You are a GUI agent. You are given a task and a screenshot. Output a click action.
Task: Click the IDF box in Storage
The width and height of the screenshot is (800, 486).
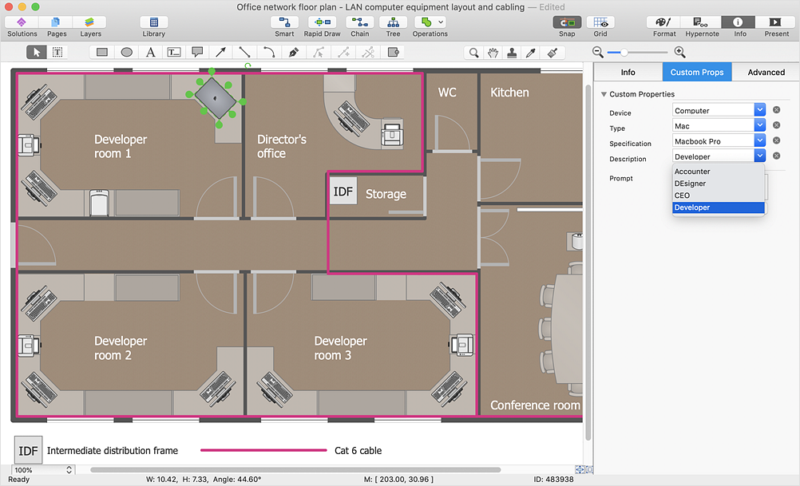(343, 192)
